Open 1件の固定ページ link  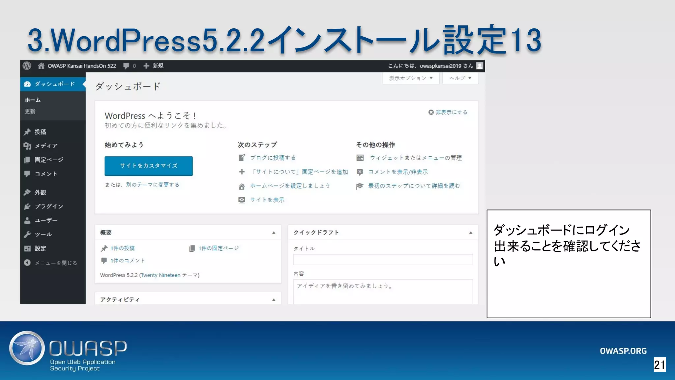219,248
